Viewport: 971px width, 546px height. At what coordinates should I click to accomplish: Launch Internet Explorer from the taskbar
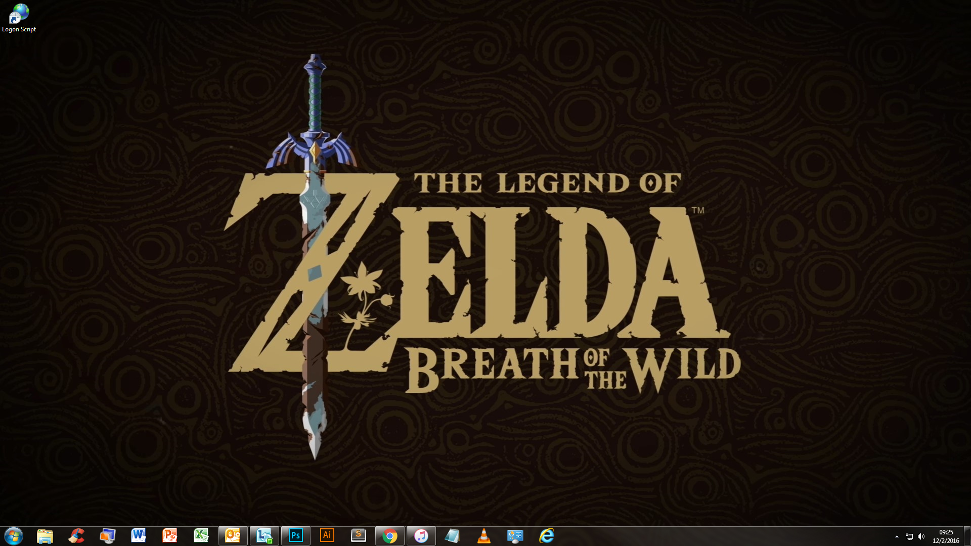(547, 536)
